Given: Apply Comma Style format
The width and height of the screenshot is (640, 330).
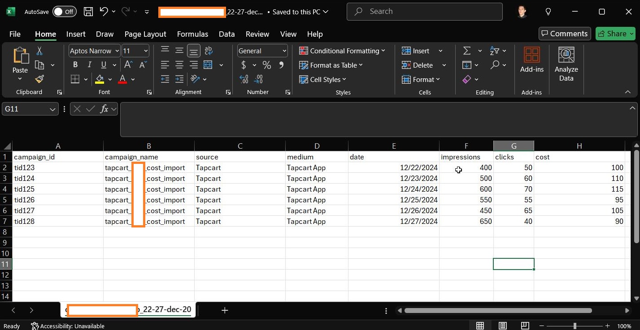Looking at the screenshot, I should [x=281, y=65].
